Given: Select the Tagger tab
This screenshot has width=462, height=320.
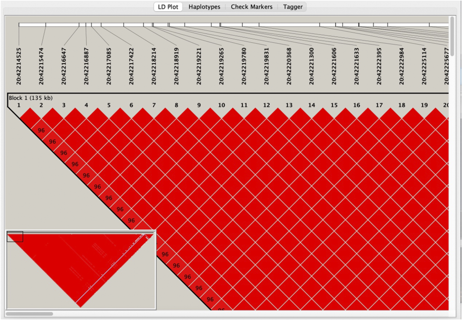Looking at the screenshot, I should pos(293,7).
